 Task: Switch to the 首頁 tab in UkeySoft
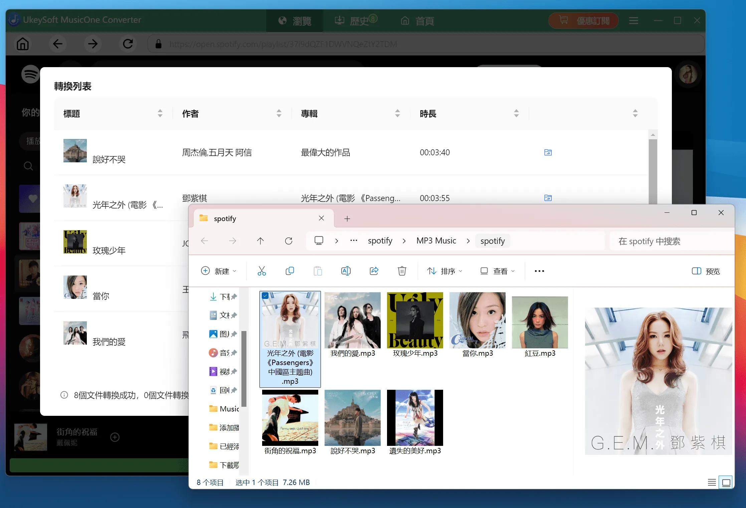point(417,21)
